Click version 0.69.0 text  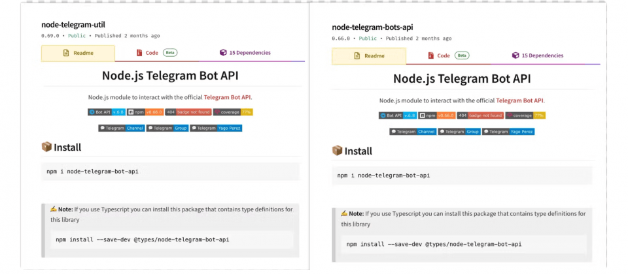click(x=50, y=36)
